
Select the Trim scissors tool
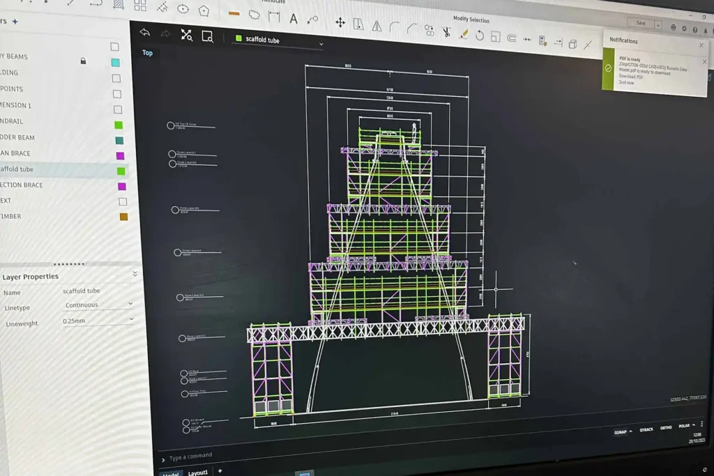pos(446,32)
